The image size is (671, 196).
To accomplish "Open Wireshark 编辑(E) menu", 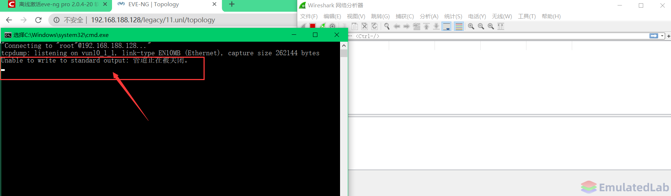I will (332, 16).
